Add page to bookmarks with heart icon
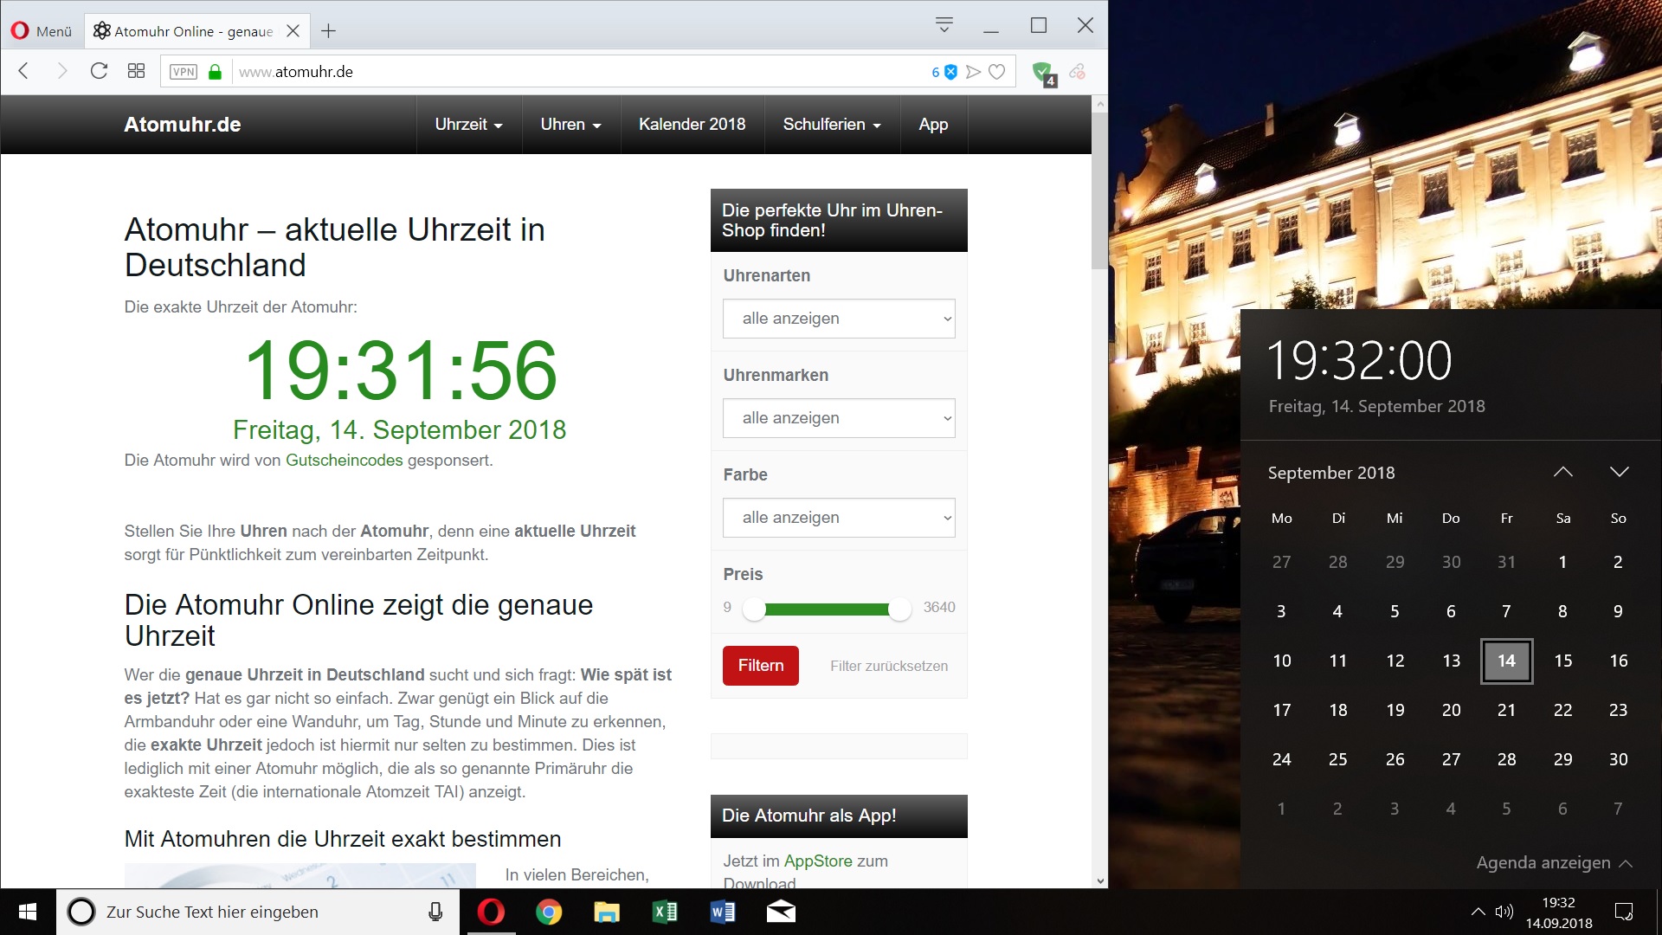Image resolution: width=1662 pixels, height=935 pixels. coord(997,72)
